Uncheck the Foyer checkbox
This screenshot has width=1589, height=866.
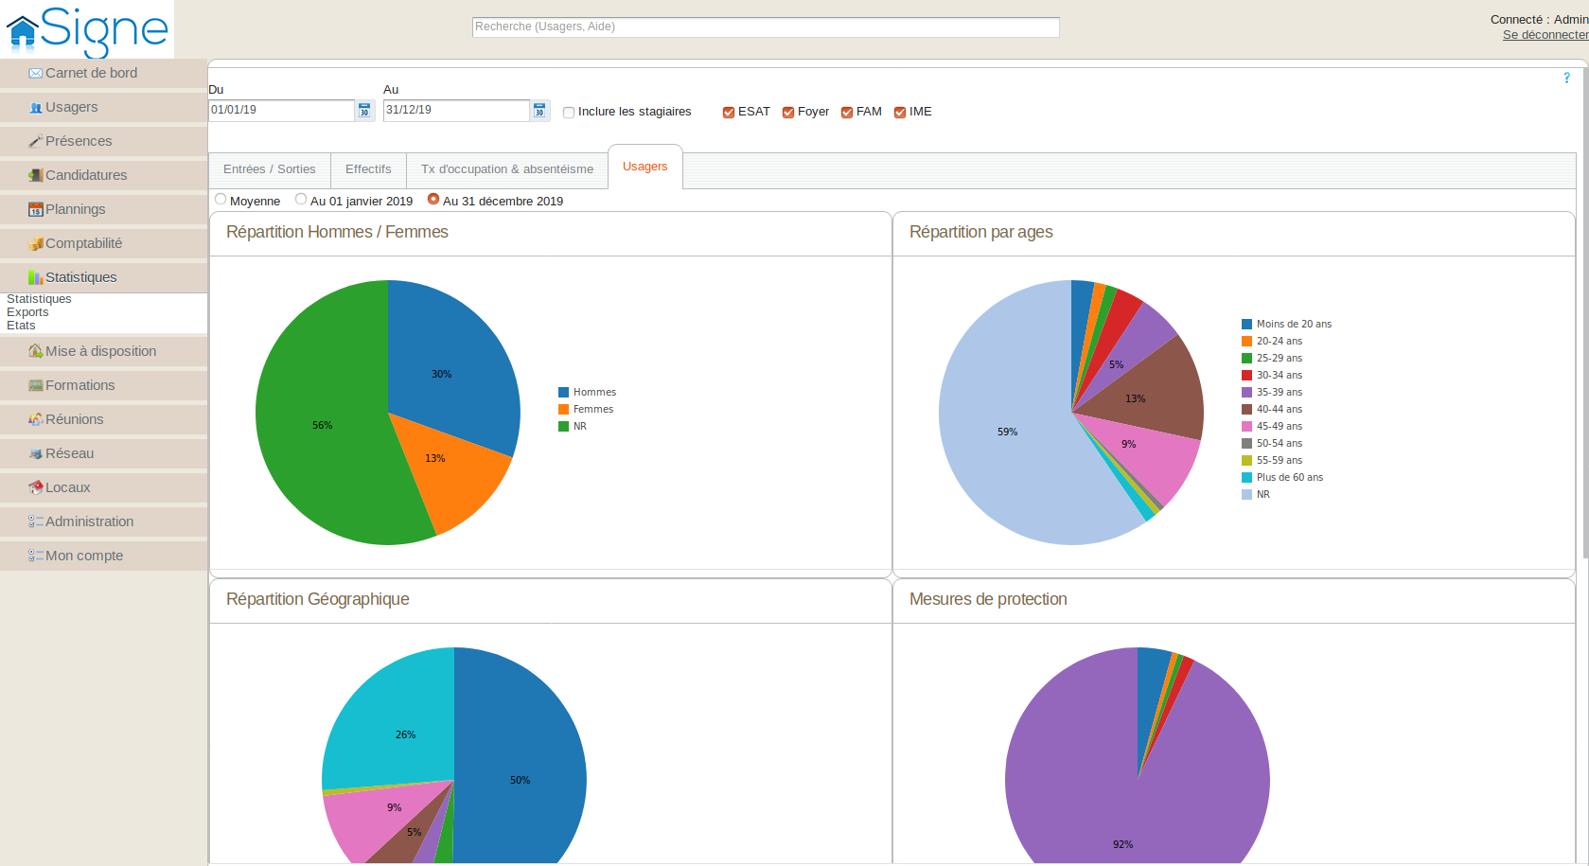pos(788,113)
